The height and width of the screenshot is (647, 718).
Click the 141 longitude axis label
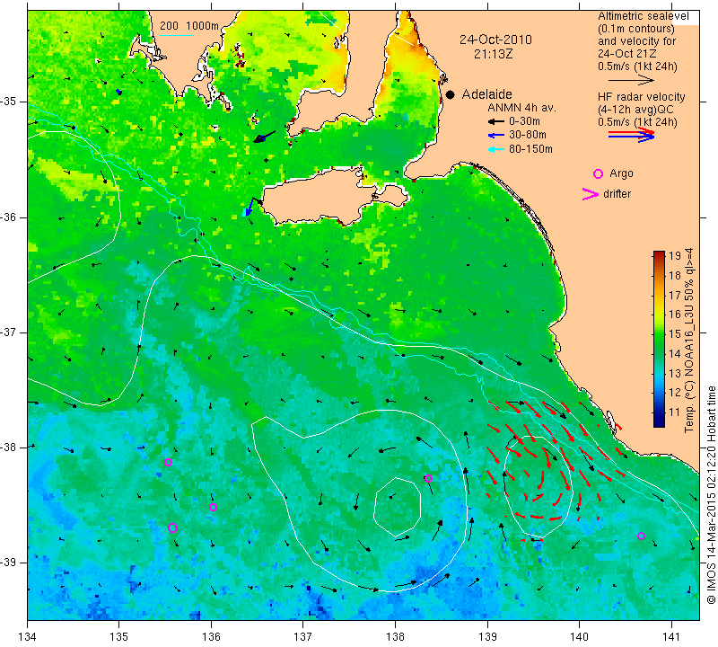pyautogui.click(x=671, y=636)
